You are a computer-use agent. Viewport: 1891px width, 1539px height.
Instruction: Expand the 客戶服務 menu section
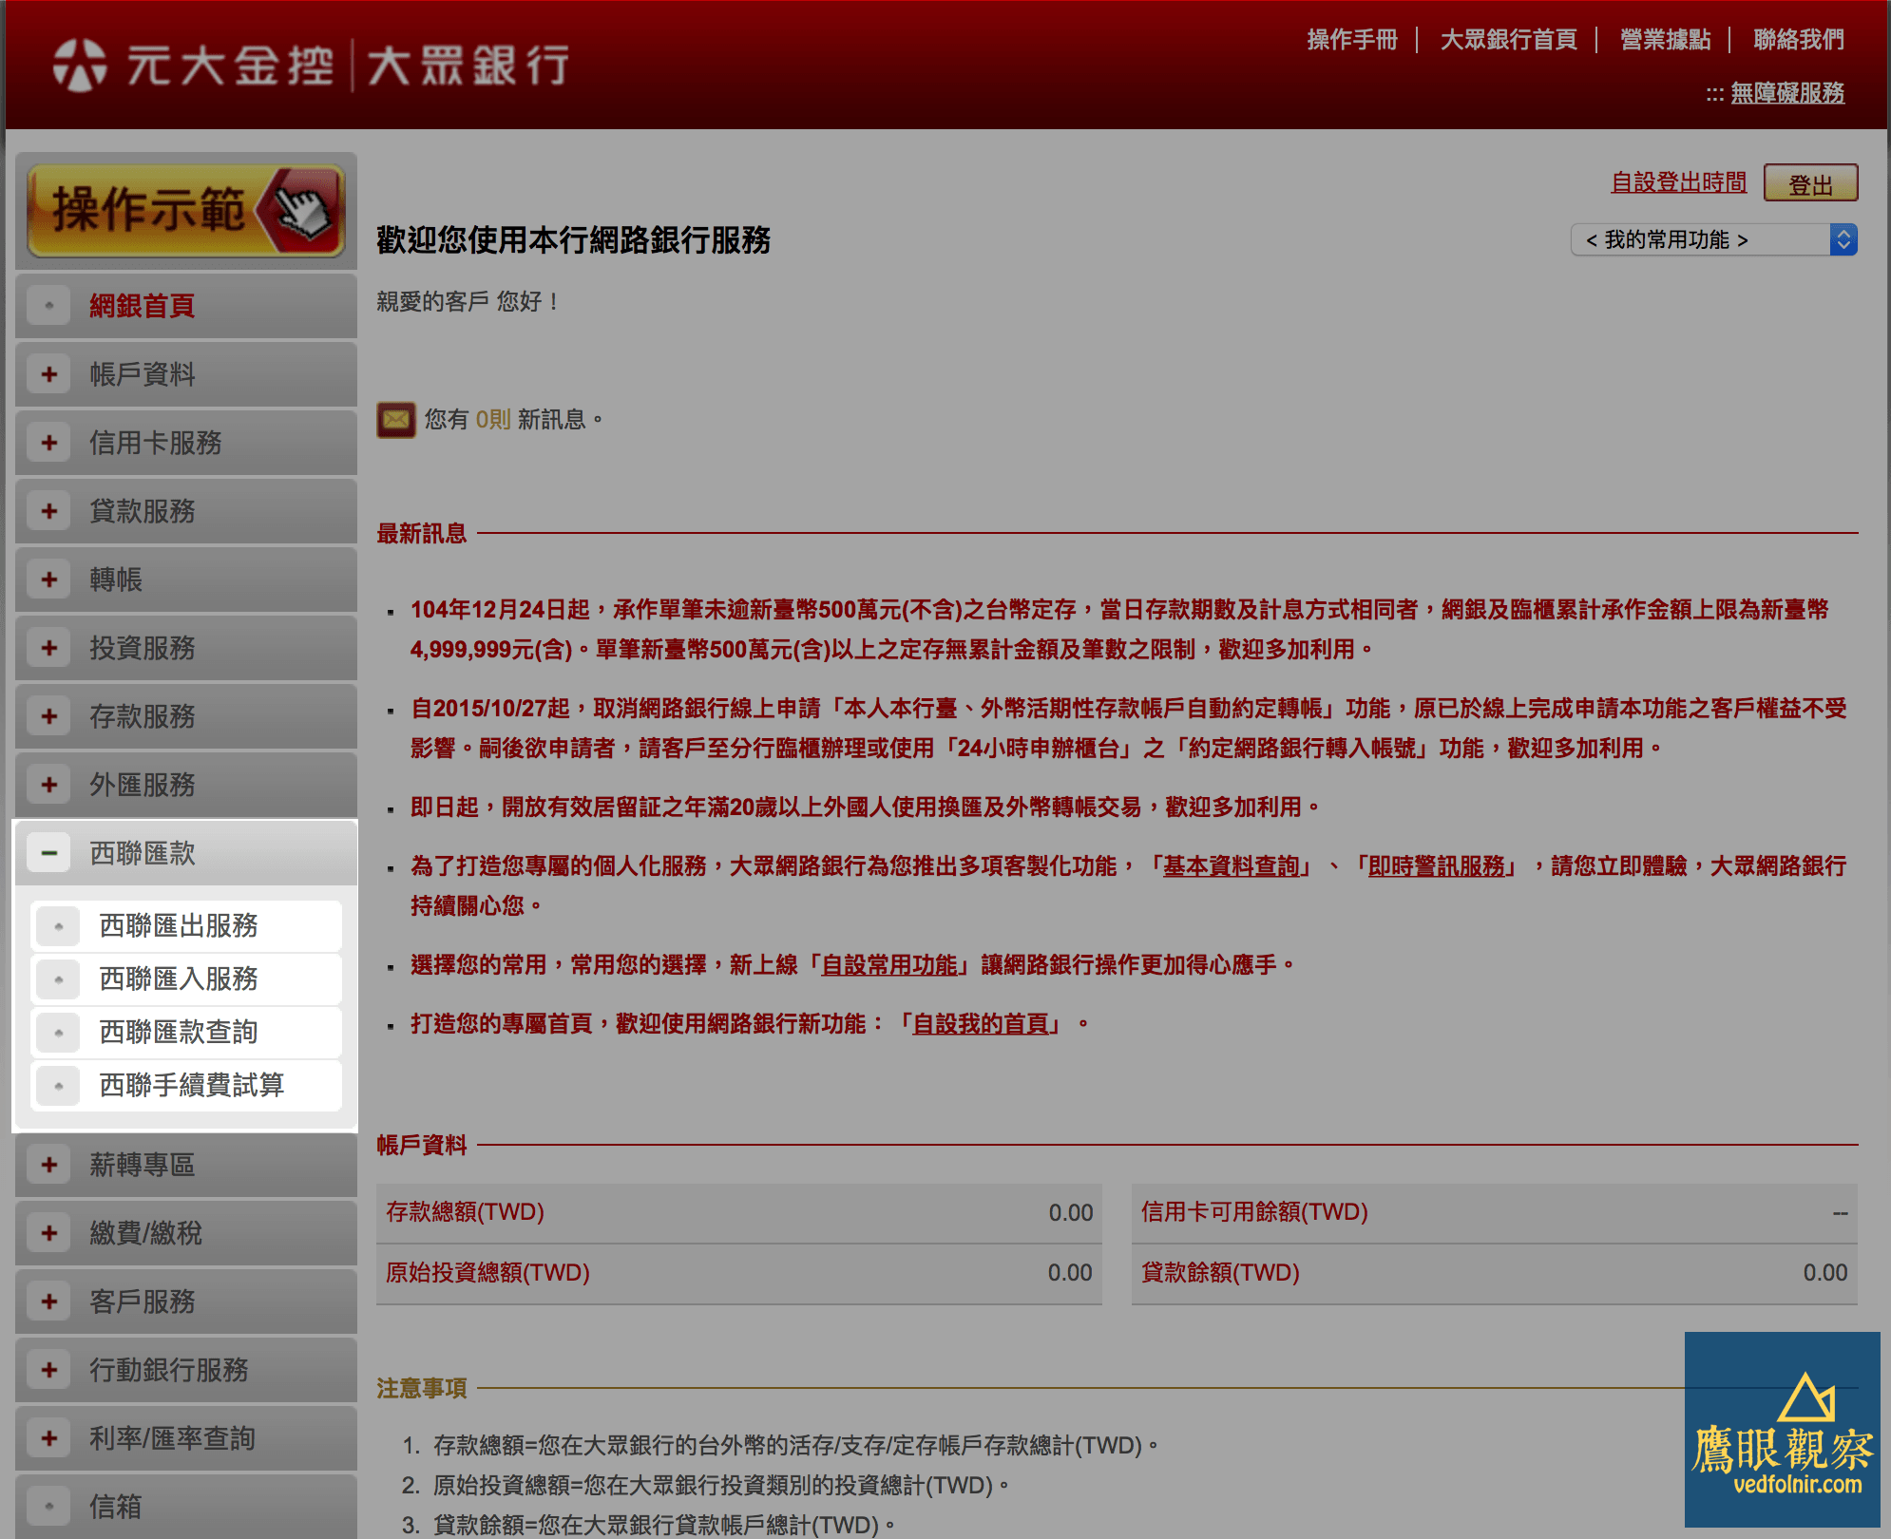[x=186, y=1301]
